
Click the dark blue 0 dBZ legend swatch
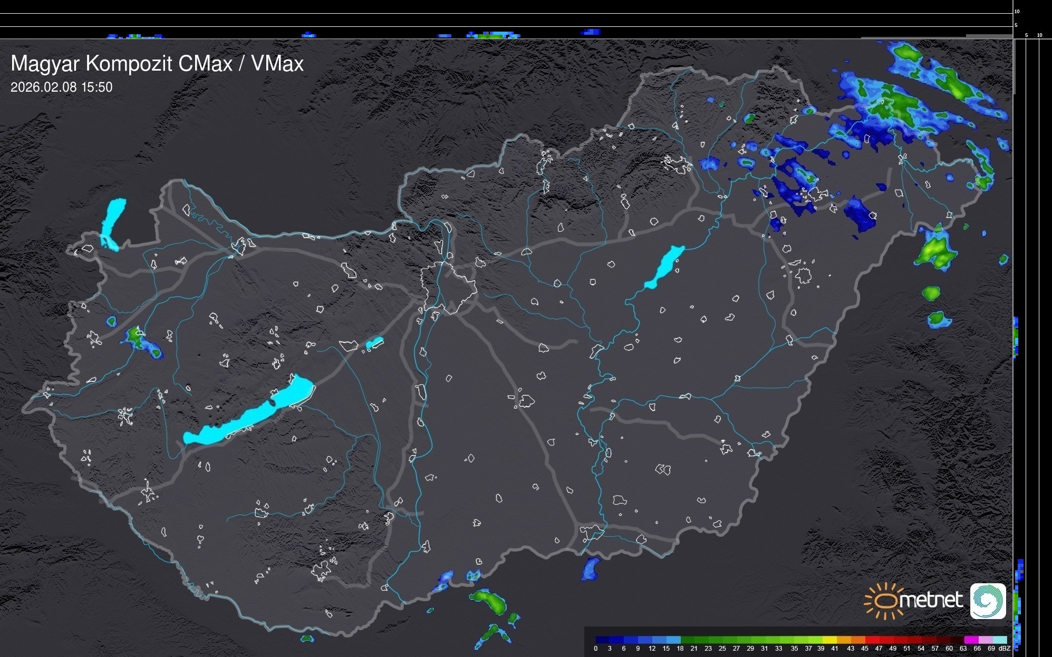coord(603,640)
